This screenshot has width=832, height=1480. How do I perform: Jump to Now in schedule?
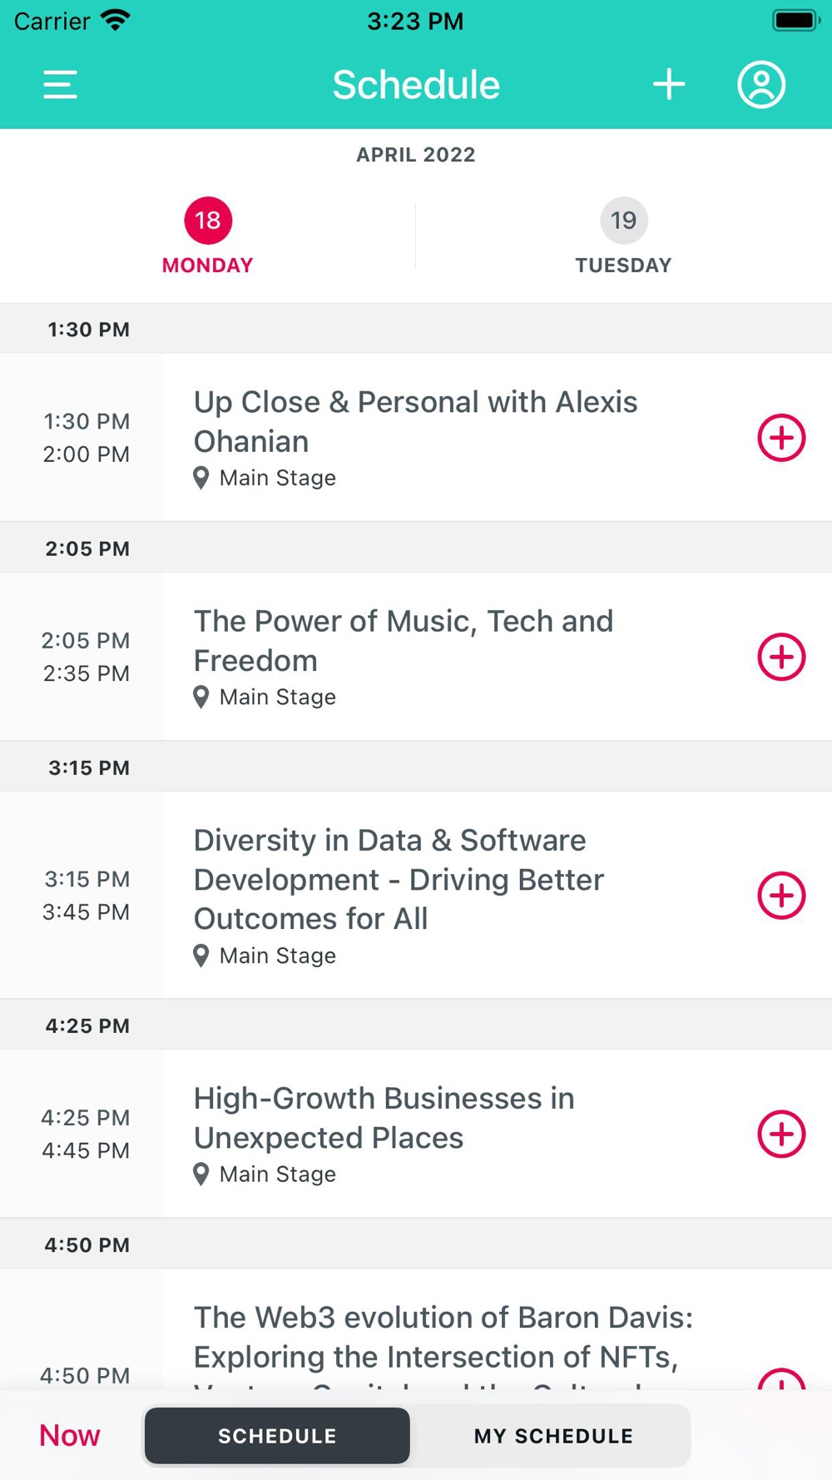click(x=70, y=1435)
